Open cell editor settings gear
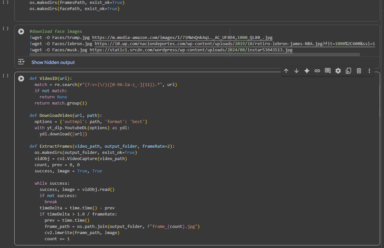The image size is (384, 248). click(x=338, y=71)
